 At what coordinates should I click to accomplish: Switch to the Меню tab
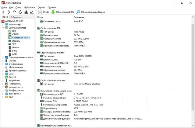click(5, 17)
